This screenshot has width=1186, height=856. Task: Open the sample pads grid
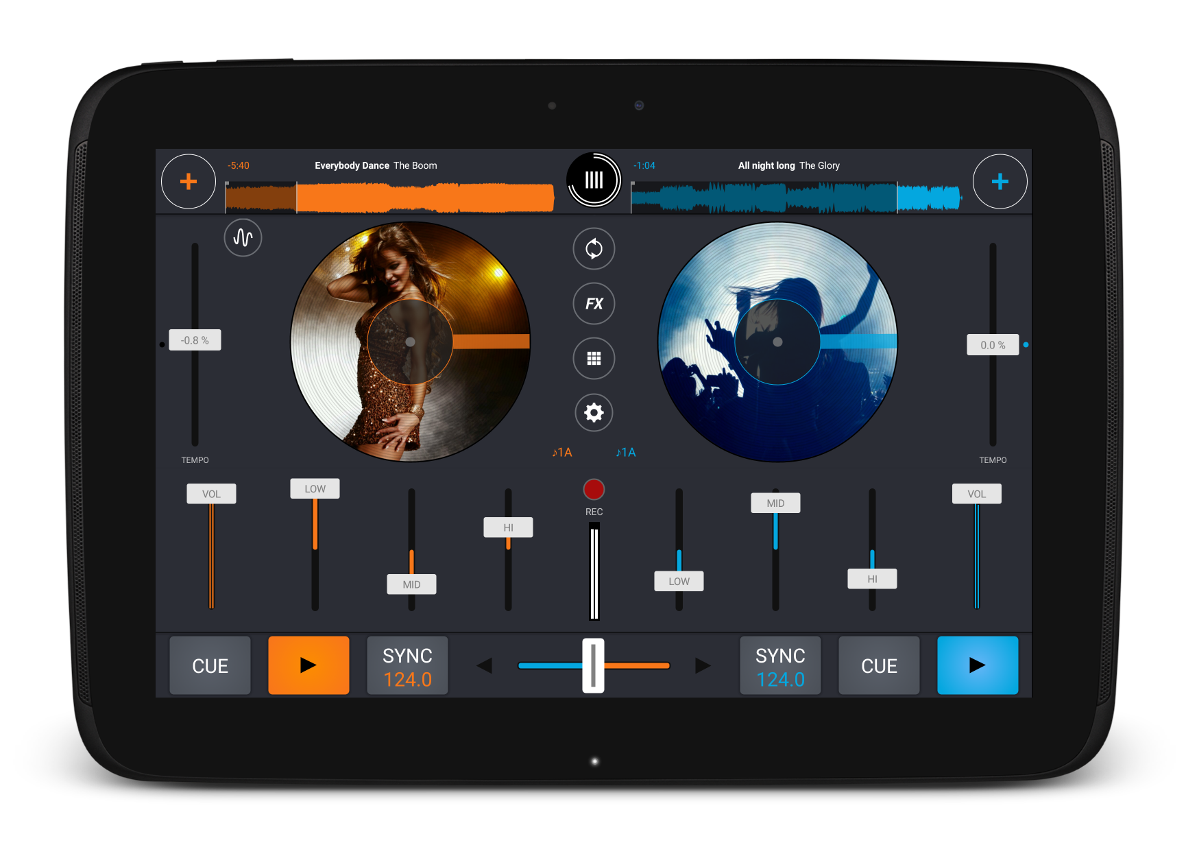click(x=594, y=358)
